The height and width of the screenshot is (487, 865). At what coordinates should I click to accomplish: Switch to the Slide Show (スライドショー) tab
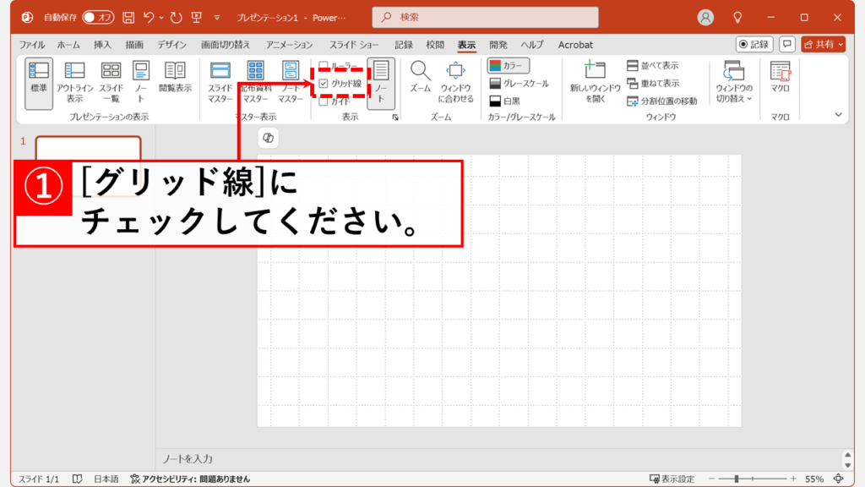[354, 45]
